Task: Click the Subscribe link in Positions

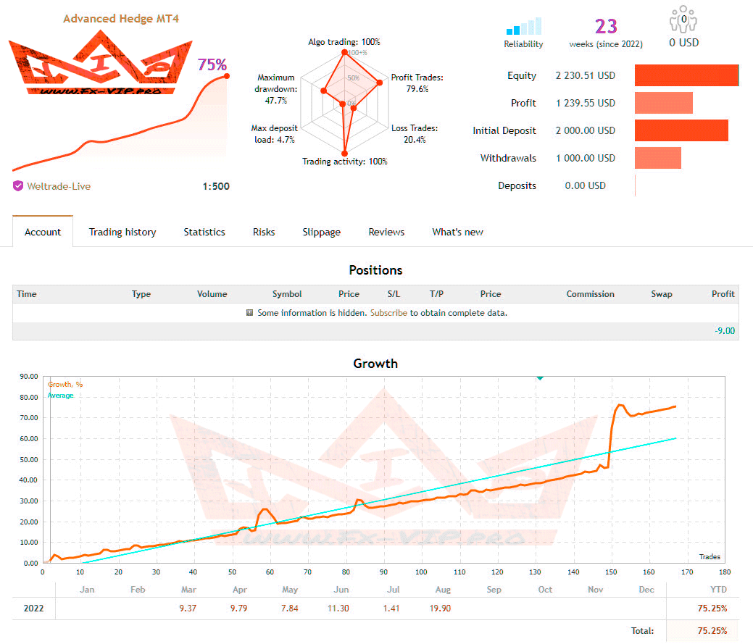Action: (x=388, y=313)
